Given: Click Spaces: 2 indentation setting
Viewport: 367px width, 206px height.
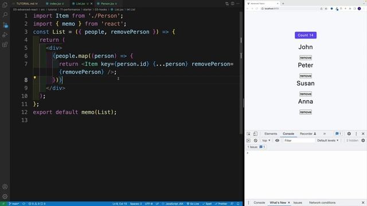Looking at the screenshot, I should (x=136, y=204).
